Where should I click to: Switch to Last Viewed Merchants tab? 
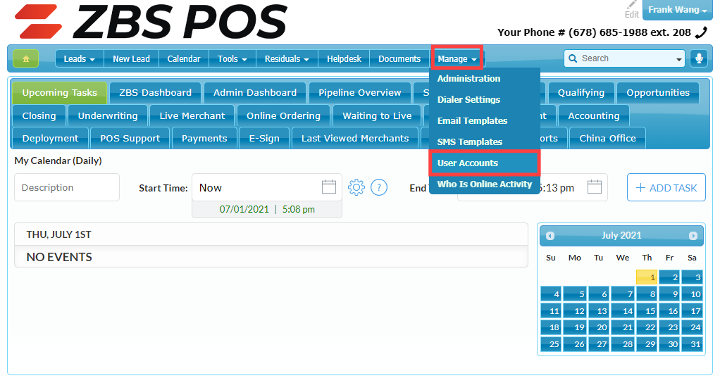[x=355, y=138]
